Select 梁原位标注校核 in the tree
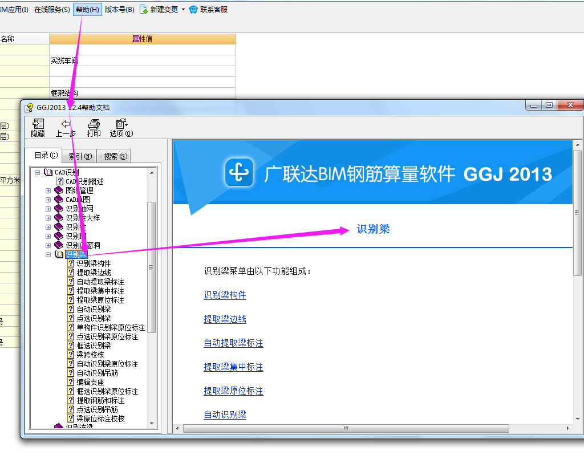Screen dimensions: 584x459 coord(100,419)
